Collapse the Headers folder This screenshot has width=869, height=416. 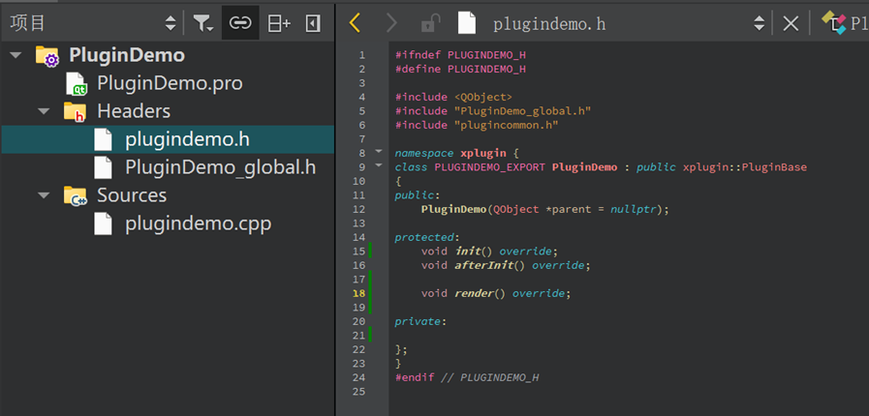pos(44,111)
